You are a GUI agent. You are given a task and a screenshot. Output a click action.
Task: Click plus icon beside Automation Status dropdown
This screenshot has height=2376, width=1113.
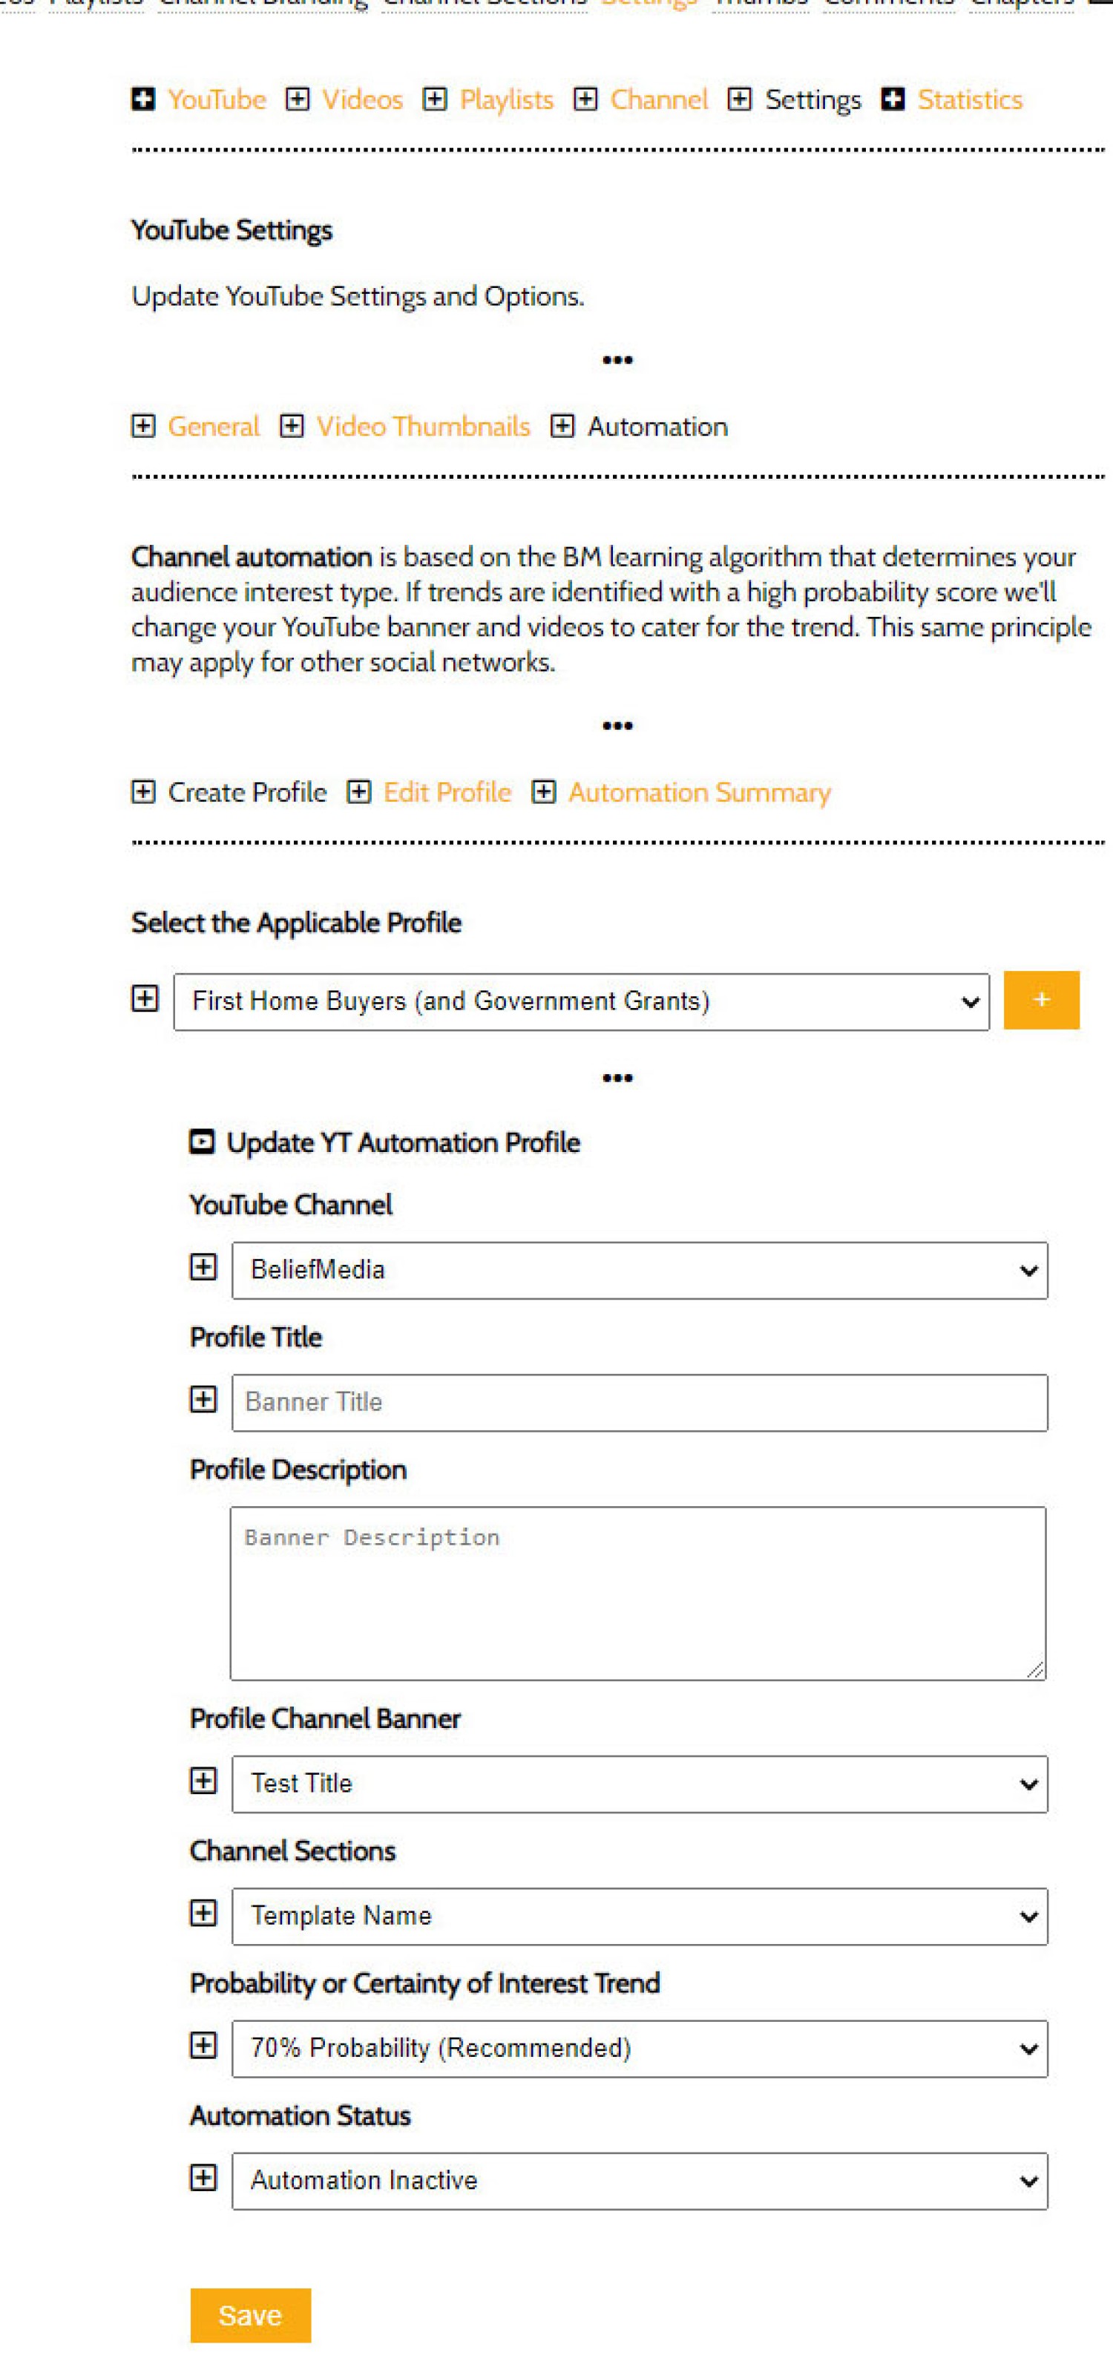[203, 2178]
